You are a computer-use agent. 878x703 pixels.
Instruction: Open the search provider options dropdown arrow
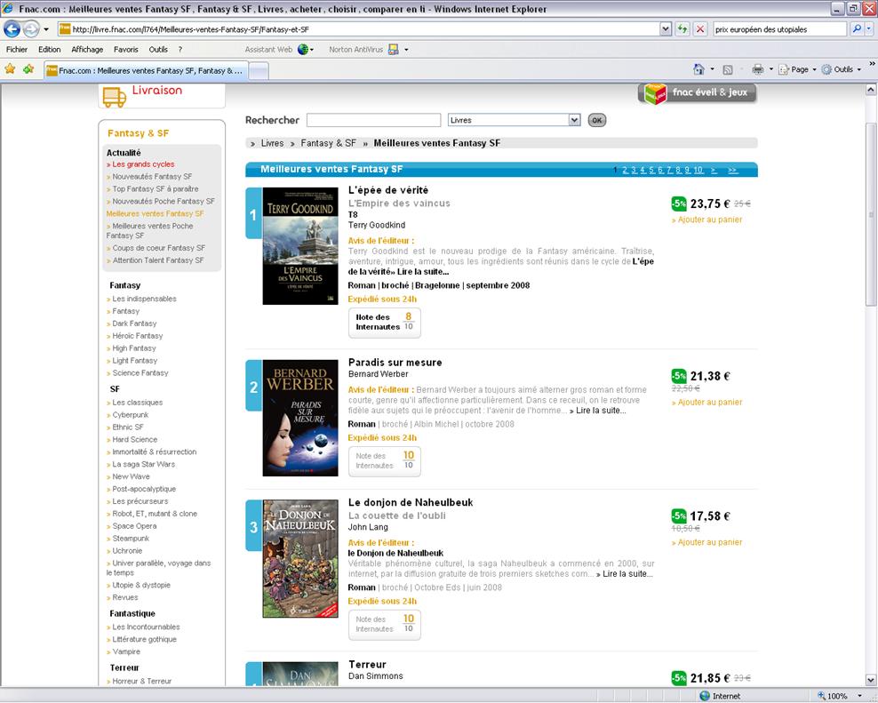pos(870,29)
